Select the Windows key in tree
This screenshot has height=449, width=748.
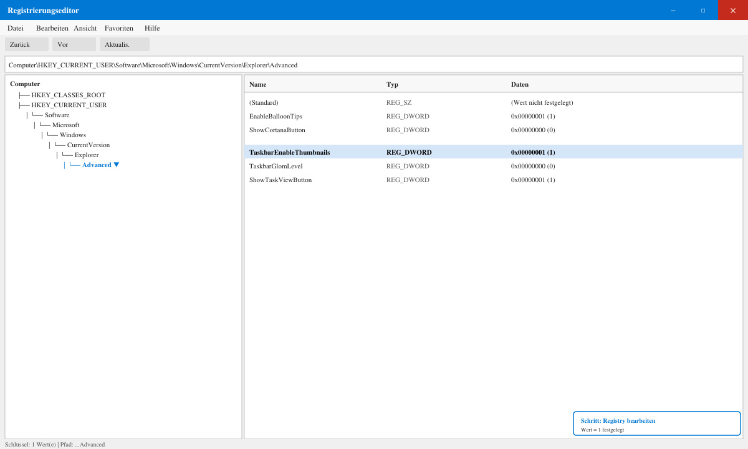(x=73, y=135)
